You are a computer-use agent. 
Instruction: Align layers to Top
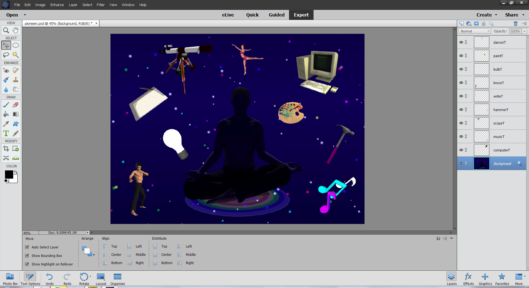coord(110,247)
